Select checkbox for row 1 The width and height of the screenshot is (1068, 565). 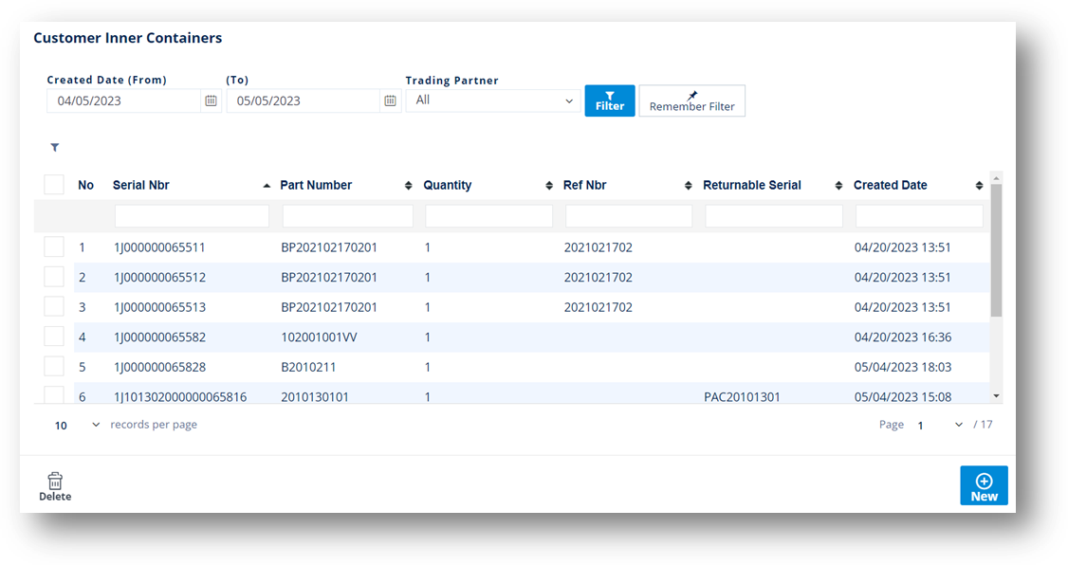point(54,247)
